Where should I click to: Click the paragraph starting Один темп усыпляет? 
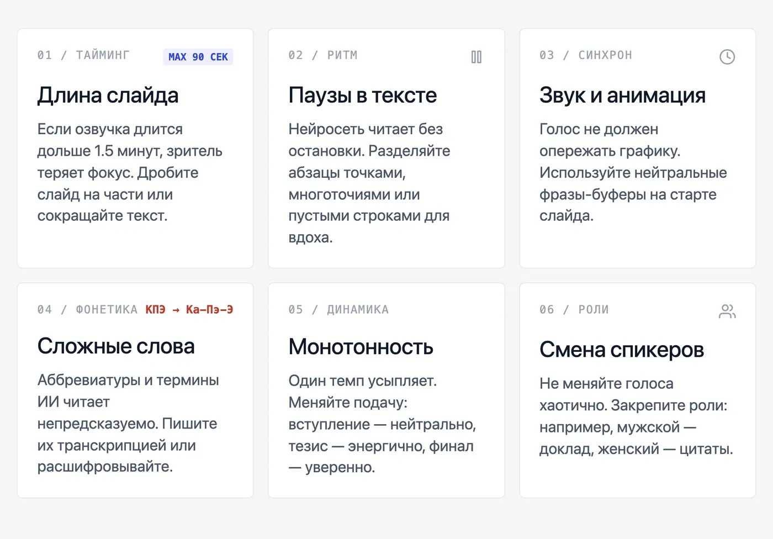pos(382,424)
